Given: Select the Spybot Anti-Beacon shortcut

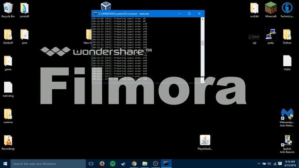Looking at the screenshot, I should (x=287, y=144).
